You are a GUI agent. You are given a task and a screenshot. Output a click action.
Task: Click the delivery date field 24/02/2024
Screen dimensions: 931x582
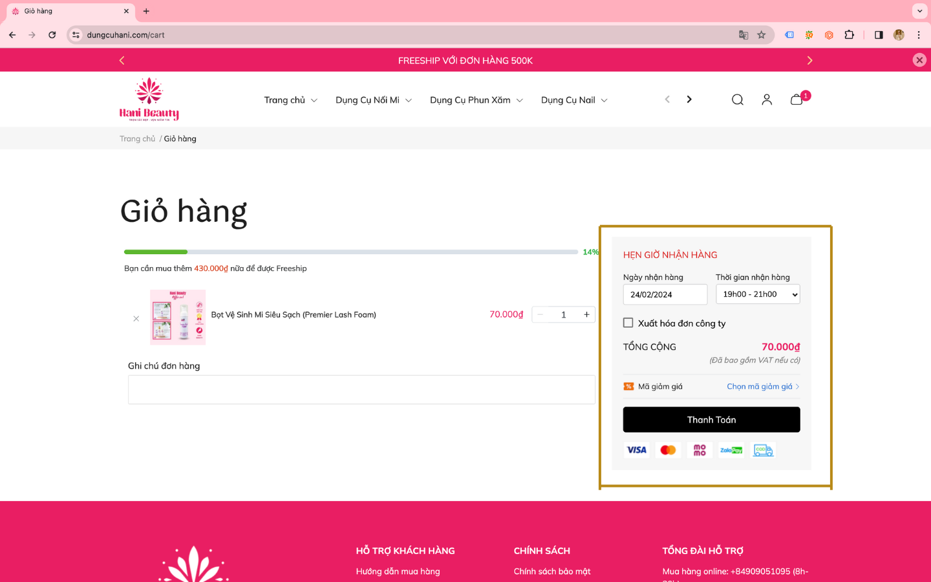click(665, 294)
